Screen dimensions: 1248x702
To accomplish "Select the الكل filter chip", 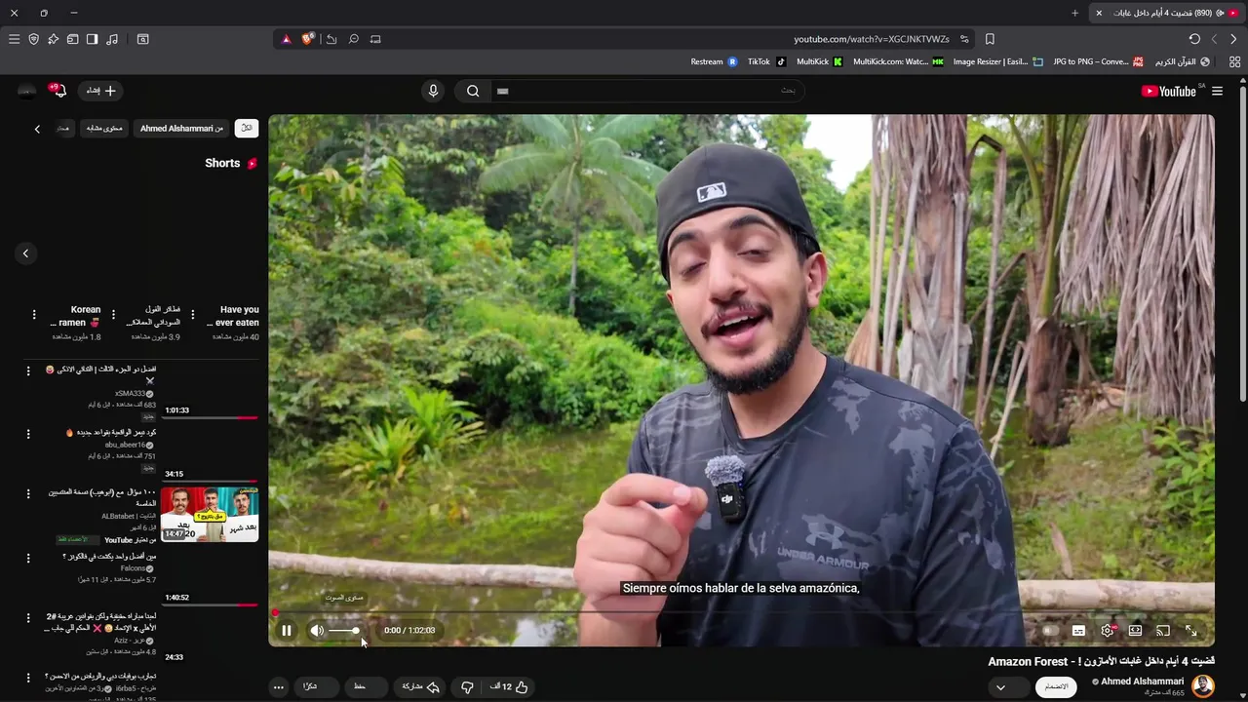I will [247, 128].
